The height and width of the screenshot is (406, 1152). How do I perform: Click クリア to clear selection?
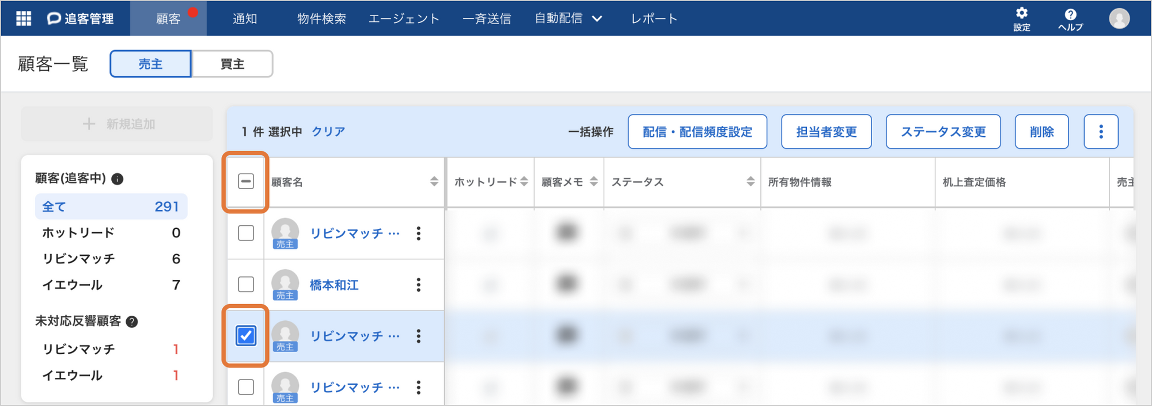(328, 132)
